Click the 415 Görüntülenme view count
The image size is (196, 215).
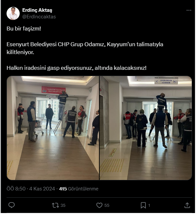click(79, 189)
